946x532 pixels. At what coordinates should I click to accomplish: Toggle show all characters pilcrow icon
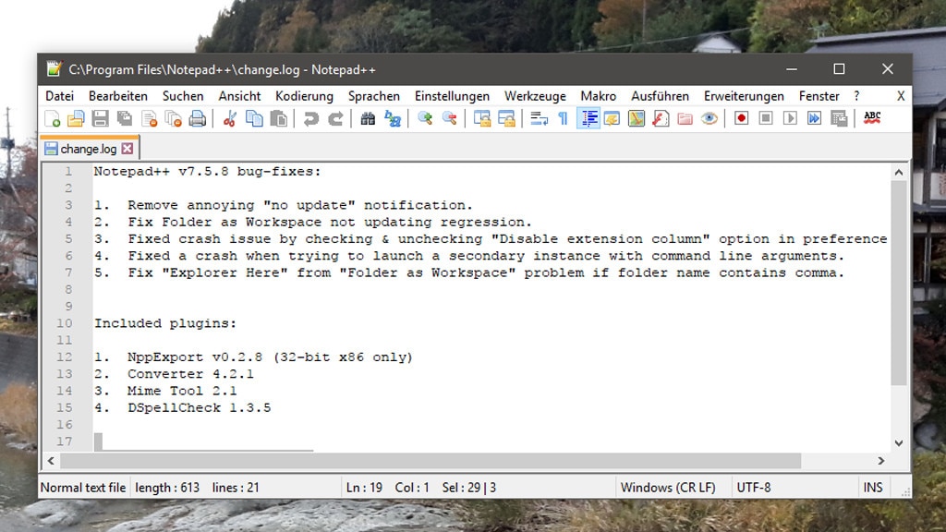tap(563, 118)
